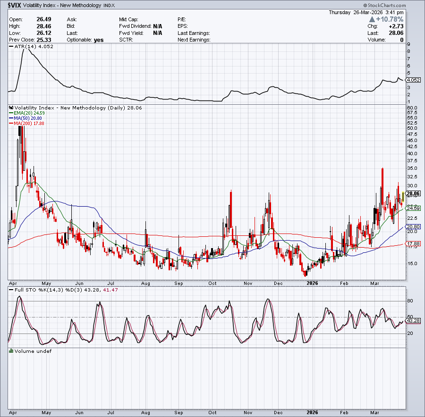The image size is (425, 417).
Task: Click the Volume value 0
Action: pyautogui.click(x=402, y=40)
